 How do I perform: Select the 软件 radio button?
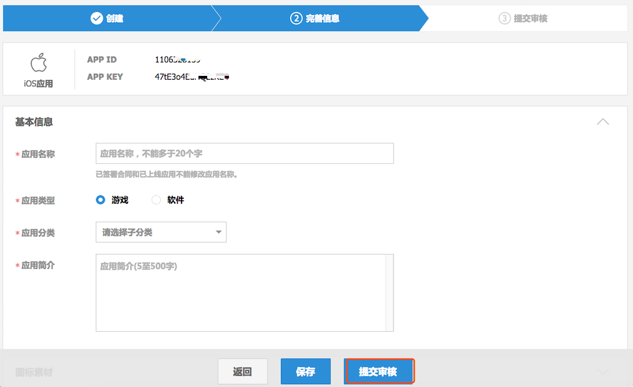[x=156, y=200]
